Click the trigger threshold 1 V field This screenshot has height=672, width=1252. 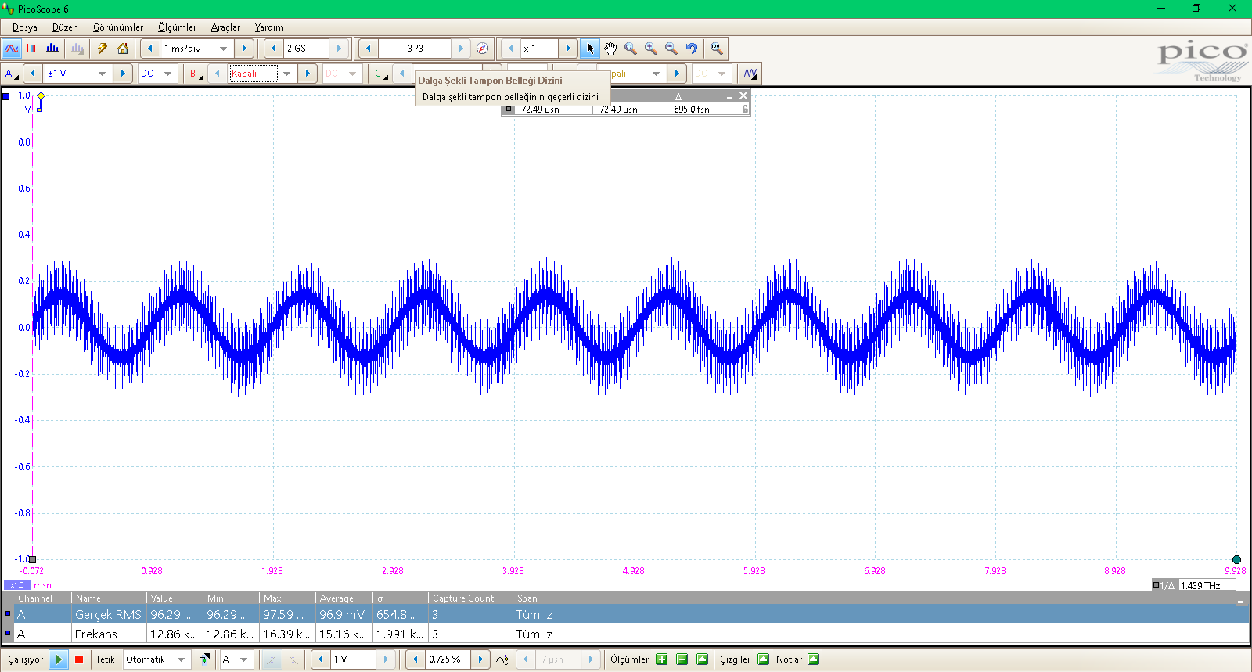353,659
